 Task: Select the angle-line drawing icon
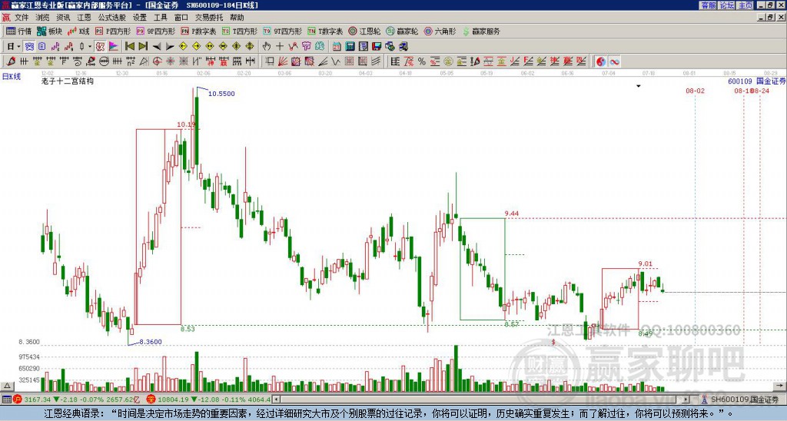(323, 61)
